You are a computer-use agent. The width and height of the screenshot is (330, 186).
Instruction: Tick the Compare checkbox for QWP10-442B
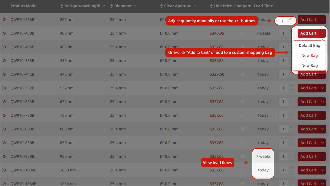(x=243, y=74)
